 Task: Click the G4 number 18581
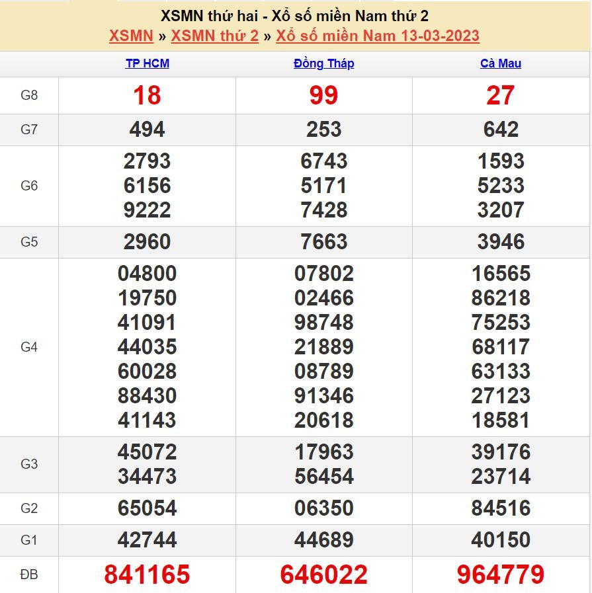(501, 420)
